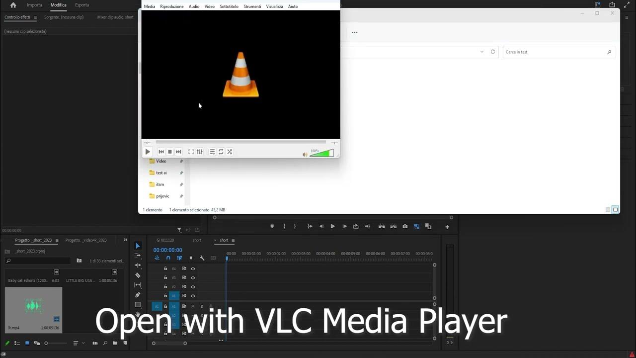The height and width of the screenshot is (358, 636).
Task: Select Track Select Forward tool
Action: pos(138,256)
